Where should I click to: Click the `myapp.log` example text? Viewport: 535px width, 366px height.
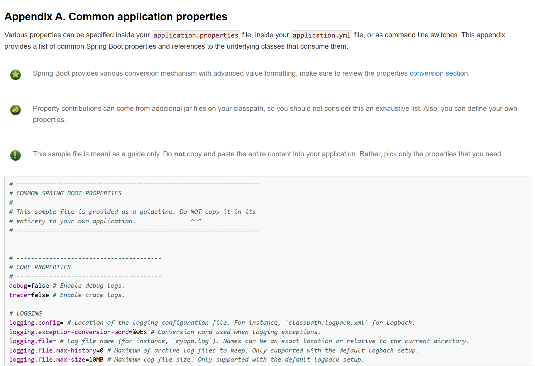(192, 341)
